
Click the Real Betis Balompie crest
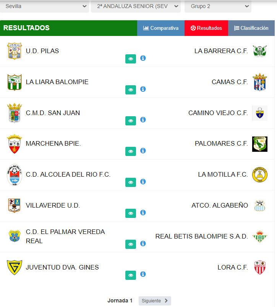click(260, 236)
